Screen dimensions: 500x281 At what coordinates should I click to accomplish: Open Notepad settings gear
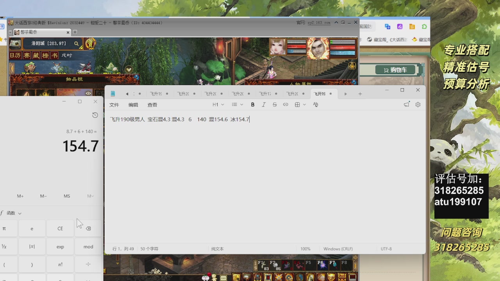(x=418, y=105)
